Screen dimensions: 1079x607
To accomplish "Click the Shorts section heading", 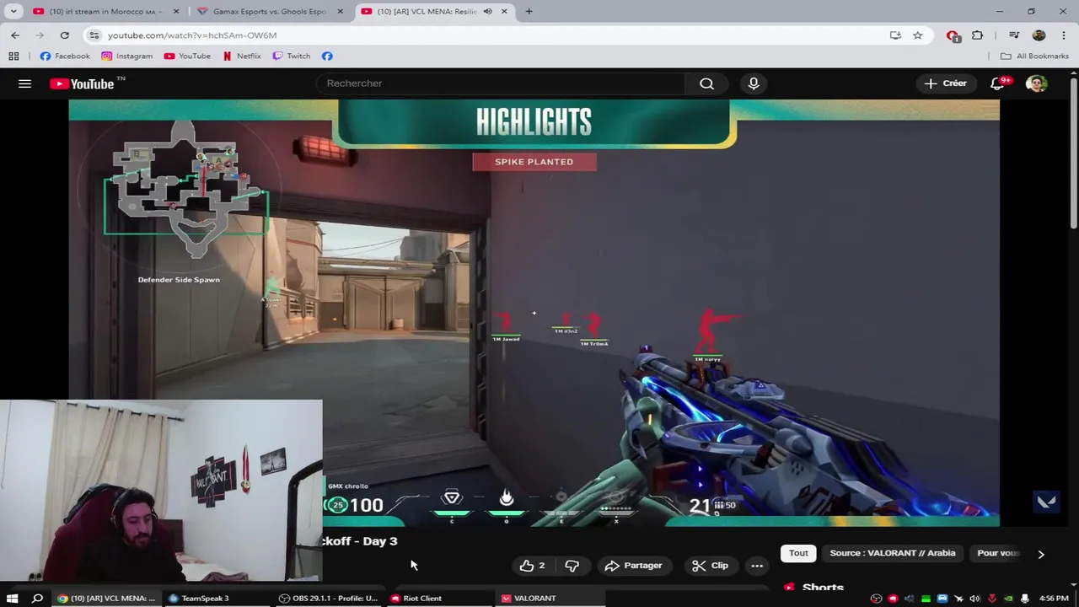I will pos(823,587).
